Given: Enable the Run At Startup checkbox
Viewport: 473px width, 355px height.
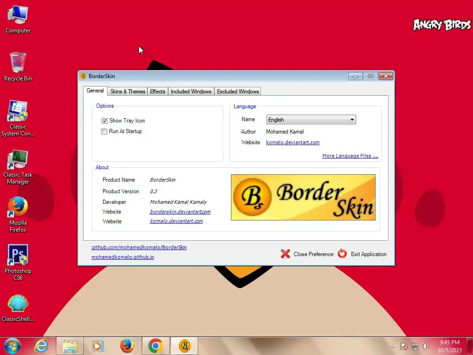Looking at the screenshot, I should tap(104, 131).
